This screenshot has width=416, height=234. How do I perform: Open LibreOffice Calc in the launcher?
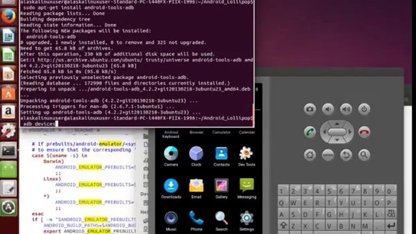click(x=8, y=55)
